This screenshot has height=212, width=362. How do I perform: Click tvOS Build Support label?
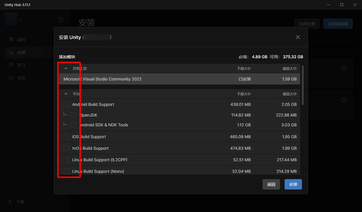pos(90,148)
